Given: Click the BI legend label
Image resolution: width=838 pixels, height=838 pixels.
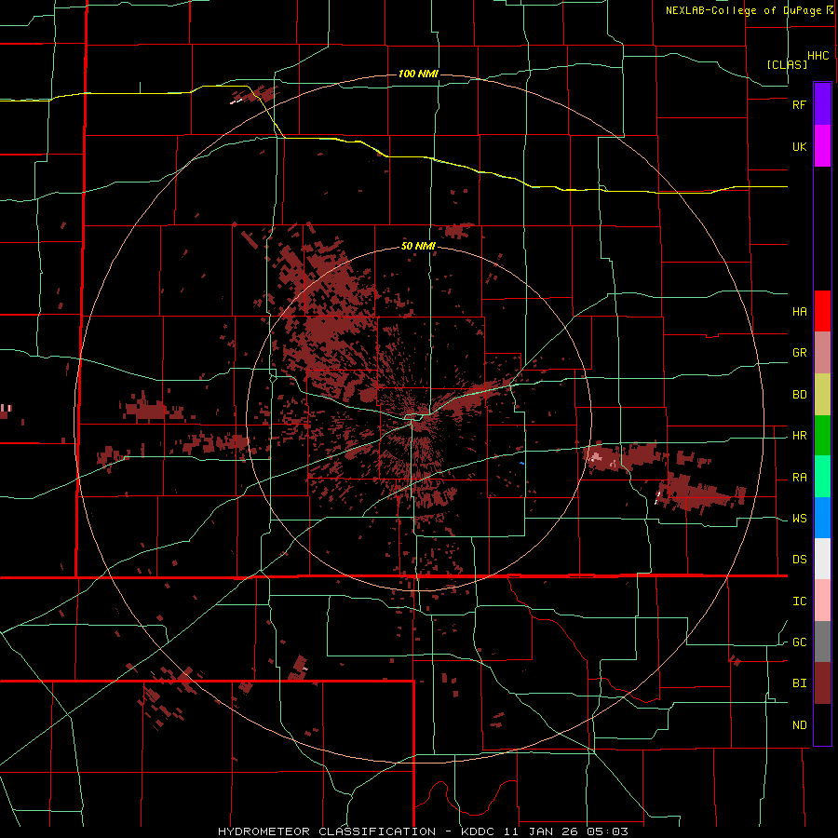Looking at the screenshot, I should click(x=799, y=683).
